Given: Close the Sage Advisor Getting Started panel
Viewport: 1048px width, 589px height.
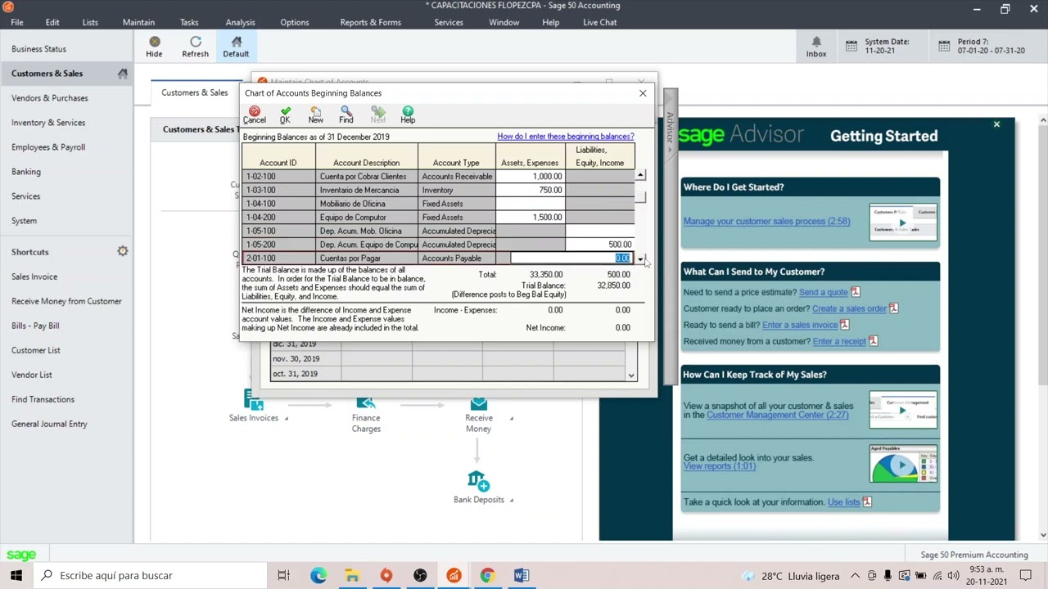Looking at the screenshot, I should click(x=996, y=124).
